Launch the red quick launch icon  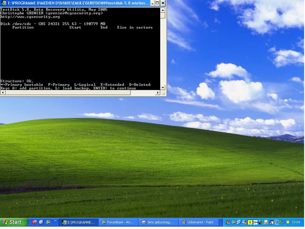(35, 222)
